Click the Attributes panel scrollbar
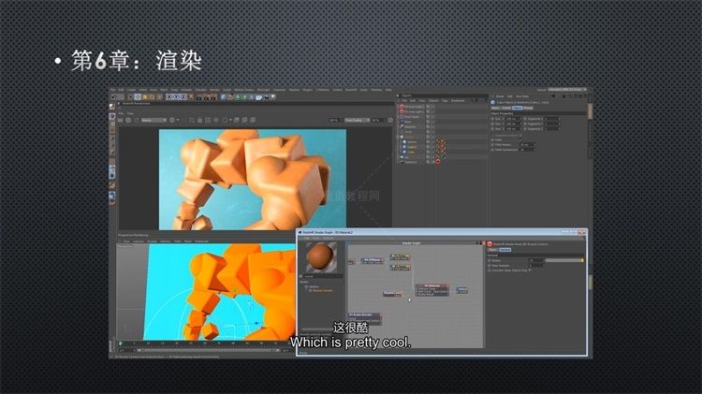This screenshot has width=702, height=394. point(590,112)
